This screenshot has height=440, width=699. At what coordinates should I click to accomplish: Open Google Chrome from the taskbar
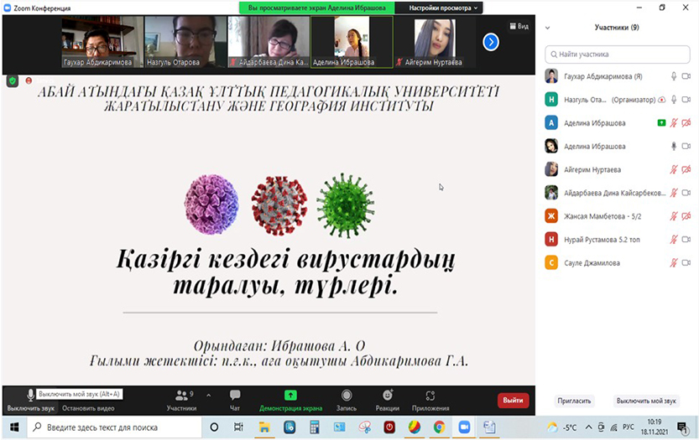tap(439, 427)
